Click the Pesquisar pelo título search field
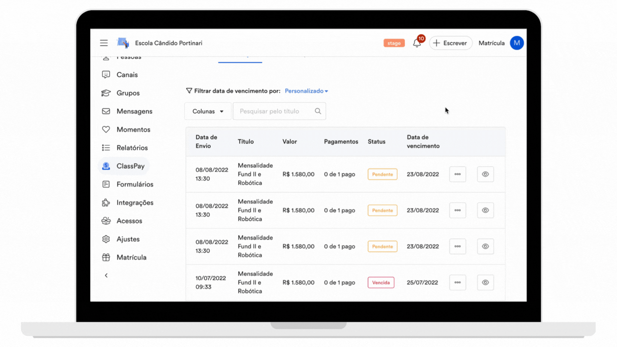 [x=279, y=111]
